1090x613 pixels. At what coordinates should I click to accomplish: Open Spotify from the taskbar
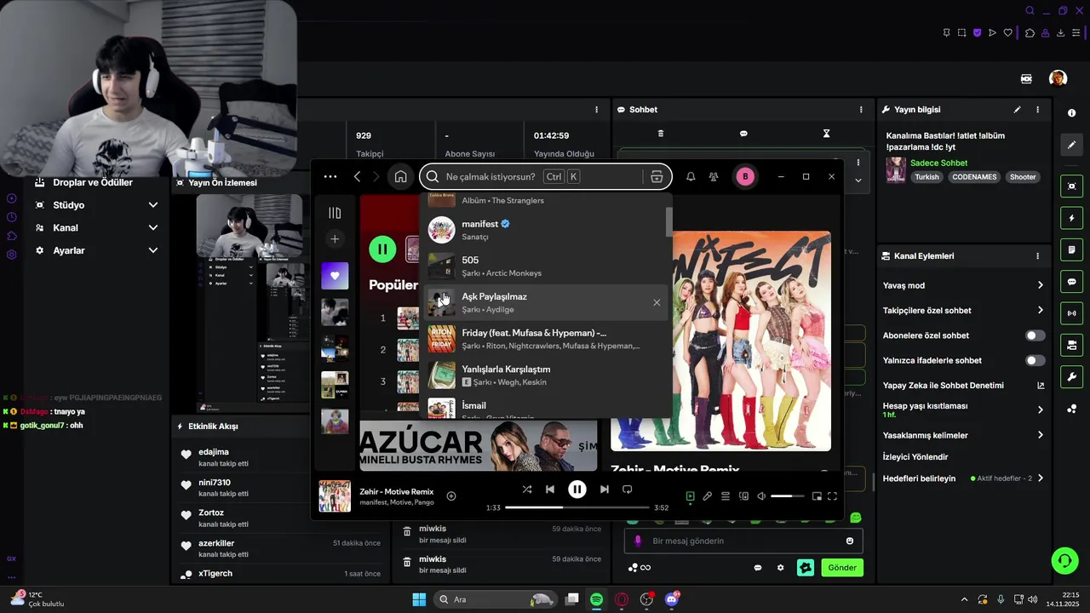597,599
